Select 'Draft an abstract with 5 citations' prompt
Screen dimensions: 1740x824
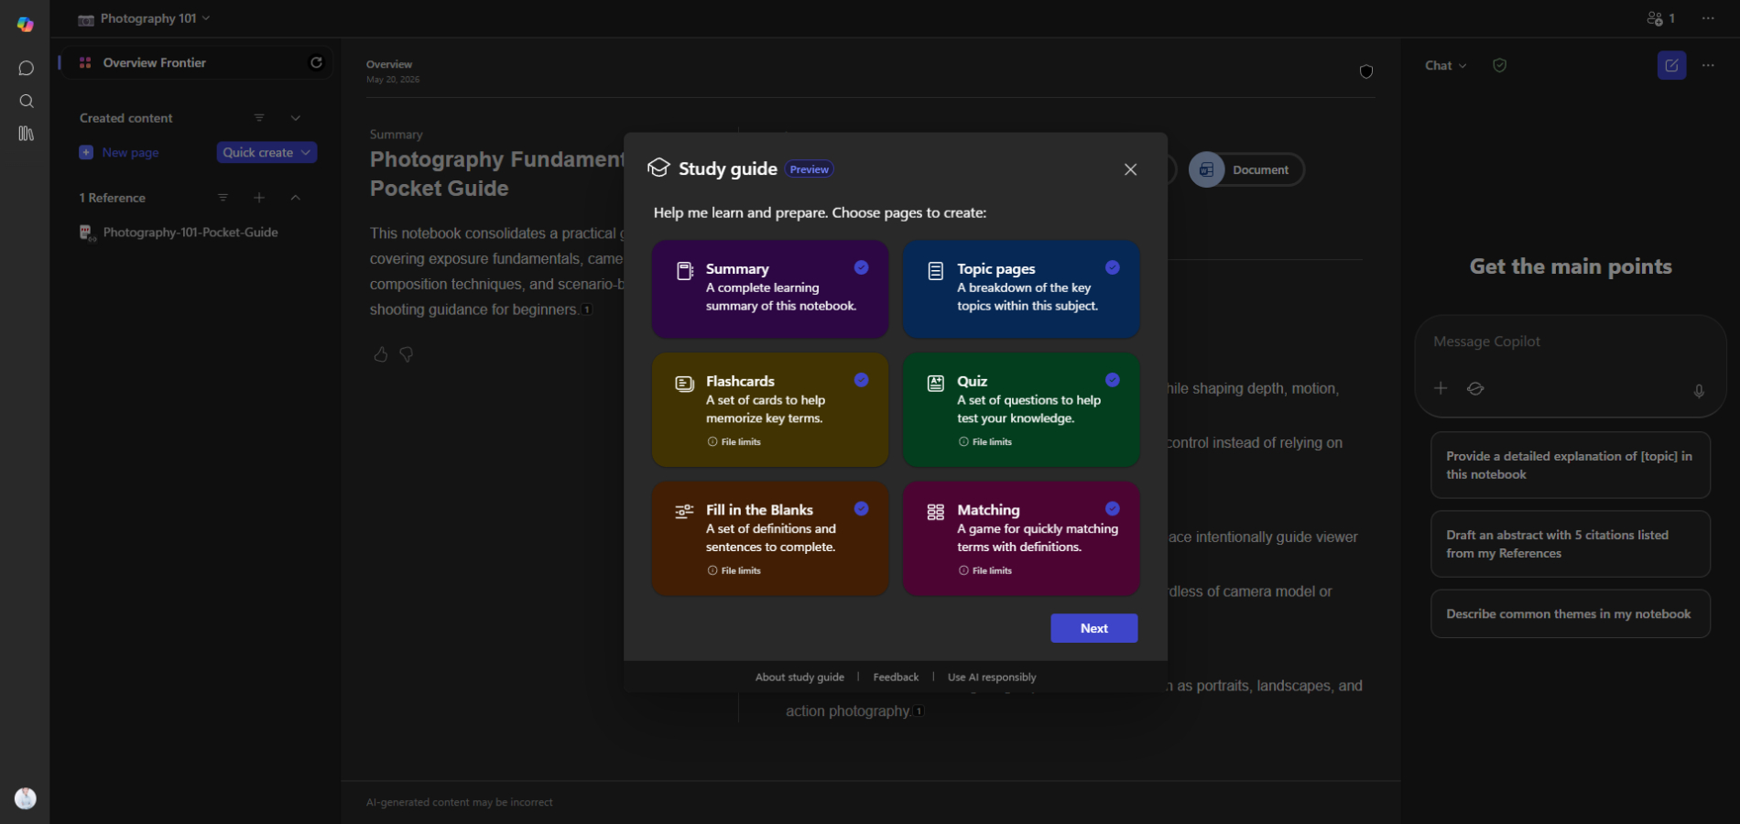tap(1571, 544)
